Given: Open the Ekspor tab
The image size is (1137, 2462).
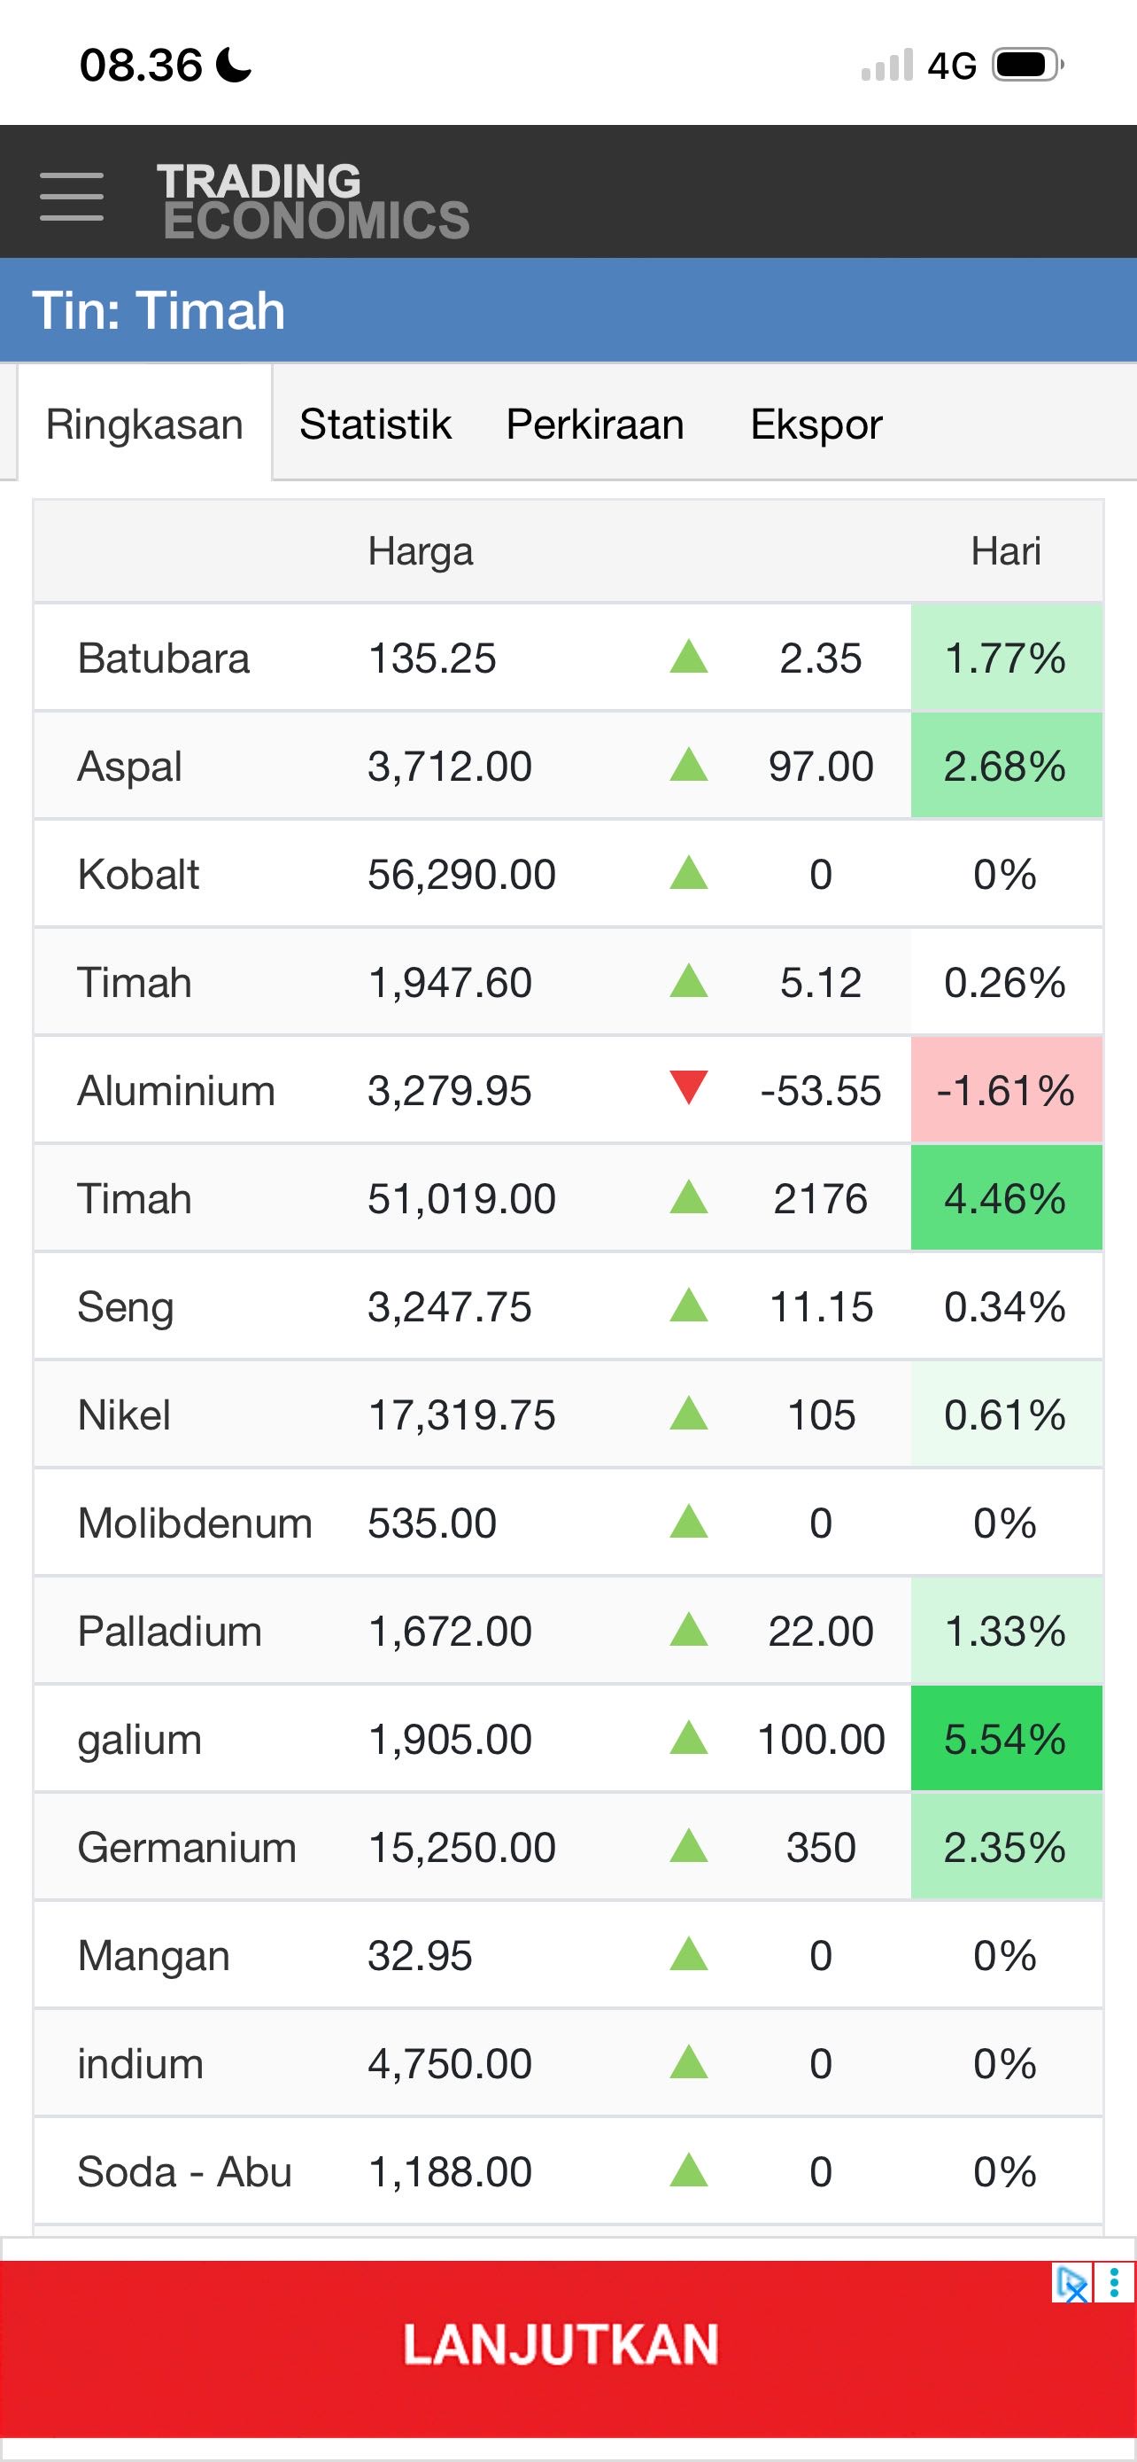Looking at the screenshot, I should pyautogui.click(x=816, y=425).
